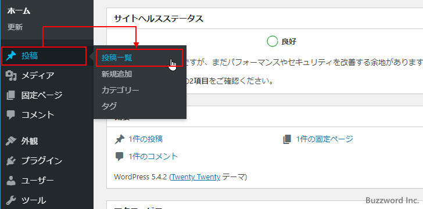Click the comment icon next to 1件のコメント

(119, 157)
